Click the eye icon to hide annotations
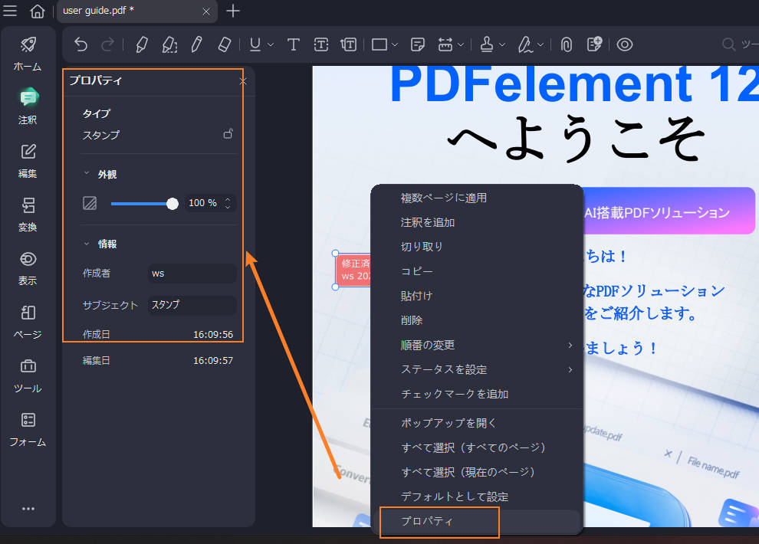The height and width of the screenshot is (544, 759). click(624, 44)
